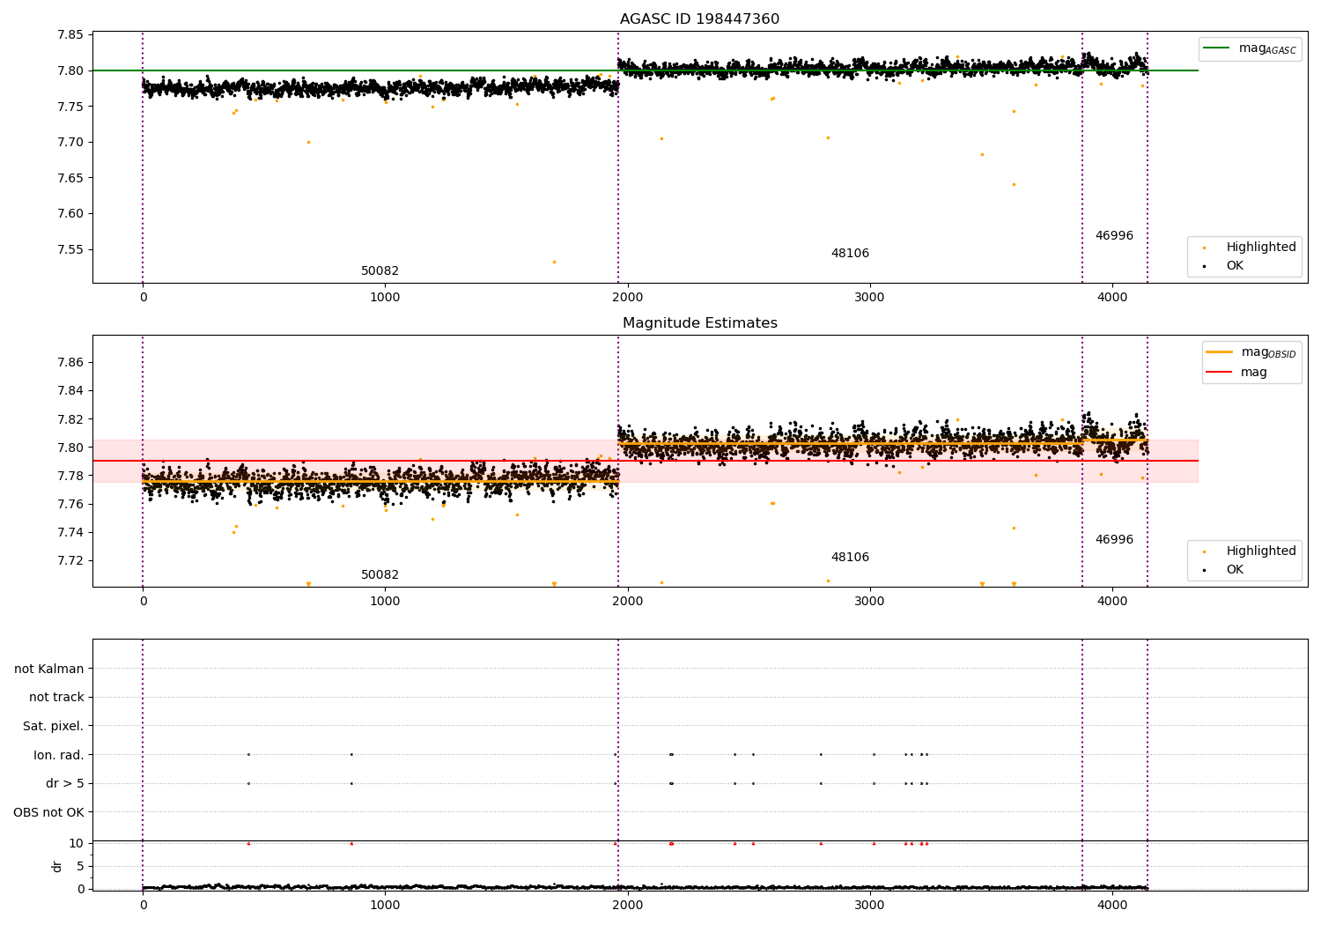Click the "not Kalman" axis label
1321x925 pixels.
(x=48, y=670)
